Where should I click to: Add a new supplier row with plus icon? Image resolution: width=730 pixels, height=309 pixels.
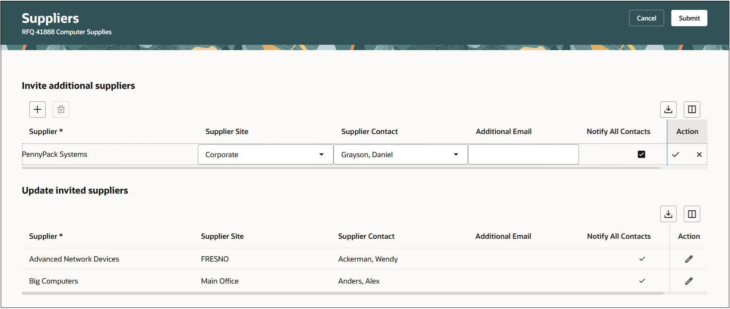pos(38,109)
